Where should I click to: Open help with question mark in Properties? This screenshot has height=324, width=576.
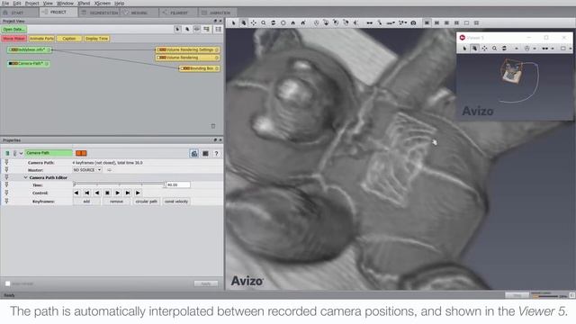click(216, 153)
